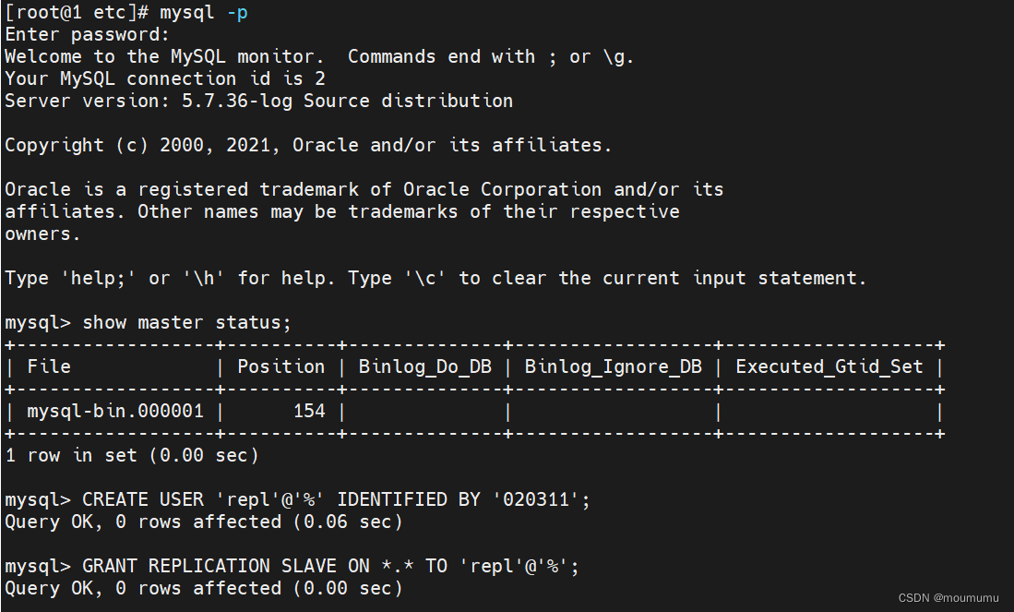Image resolution: width=1014 pixels, height=612 pixels.
Task: Click the final 'Query OK' 0.00 sec line
Action: [204, 588]
